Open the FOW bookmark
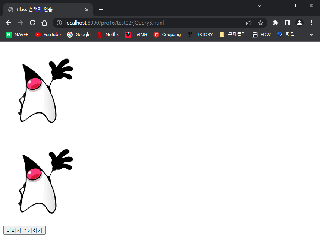Viewport: 320px width, 245px height. (261, 35)
